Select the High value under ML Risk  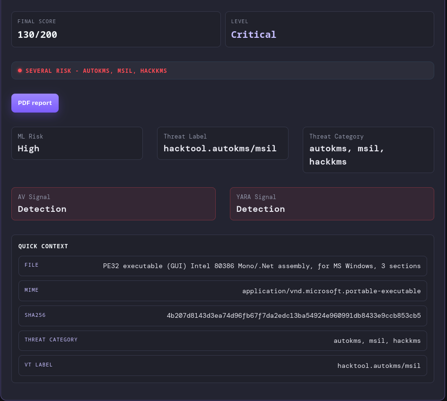pyautogui.click(x=28, y=148)
